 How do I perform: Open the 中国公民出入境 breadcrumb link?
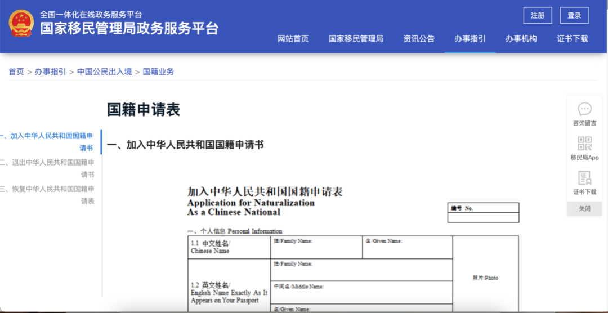[104, 71]
